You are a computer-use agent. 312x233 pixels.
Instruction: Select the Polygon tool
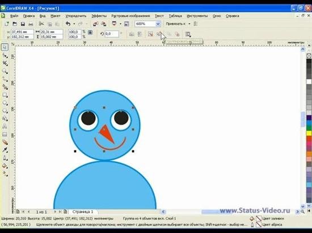5,111
